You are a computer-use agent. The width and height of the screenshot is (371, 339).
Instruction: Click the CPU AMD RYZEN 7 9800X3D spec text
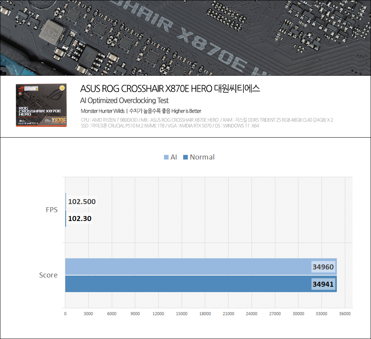tap(109, 120)
